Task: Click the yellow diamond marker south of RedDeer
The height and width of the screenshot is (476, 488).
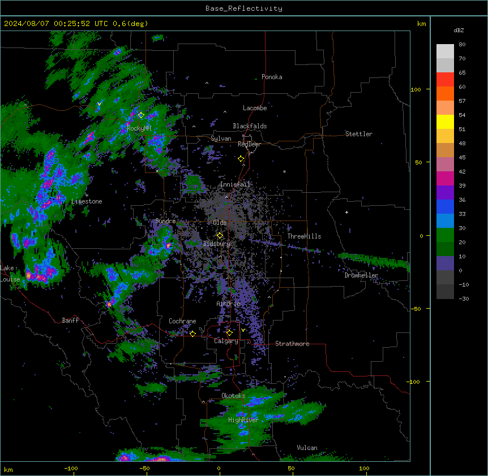Action: [x=241, y=159]
